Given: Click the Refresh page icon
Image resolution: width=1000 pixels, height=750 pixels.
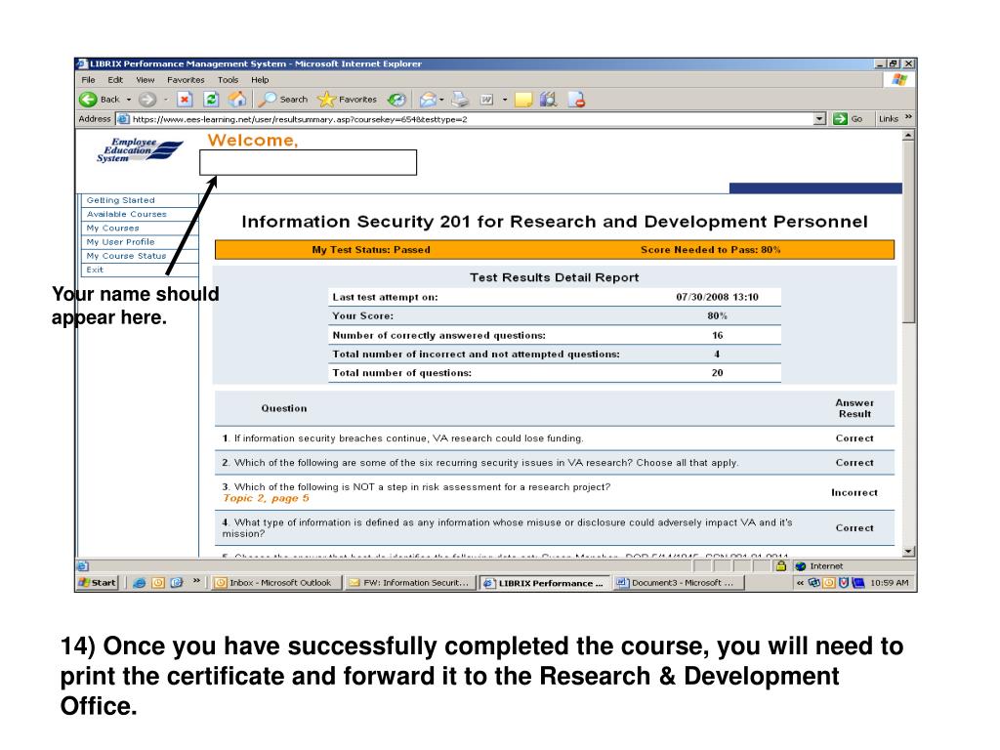Looking at the screenshot, I should [211, 100].
